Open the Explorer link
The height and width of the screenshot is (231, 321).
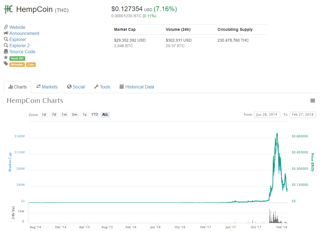tap(18, 39)
